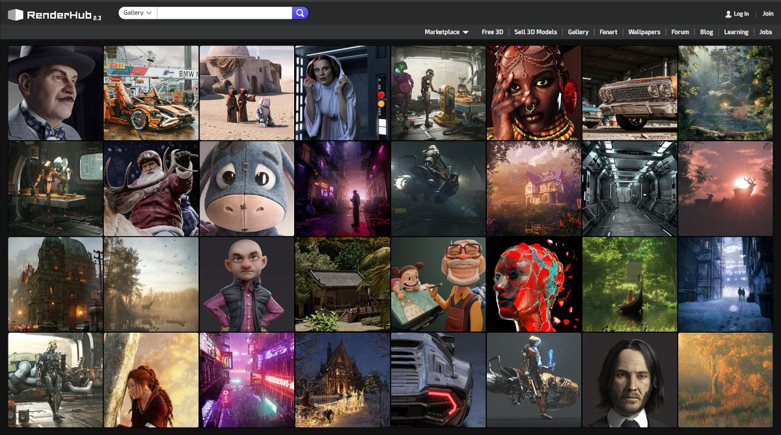View the Keanu Reeves portrait thumbnail
The width and height of the screenshot is (781, 435).
click(629, 380)
